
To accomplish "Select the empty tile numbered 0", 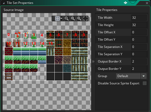I will coord(9,35).
